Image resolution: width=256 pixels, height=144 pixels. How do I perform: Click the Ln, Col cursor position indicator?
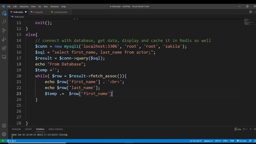coord(196,141)
